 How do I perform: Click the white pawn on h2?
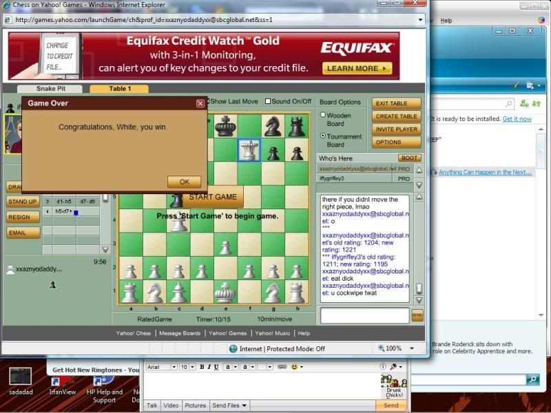click(297, 271)
